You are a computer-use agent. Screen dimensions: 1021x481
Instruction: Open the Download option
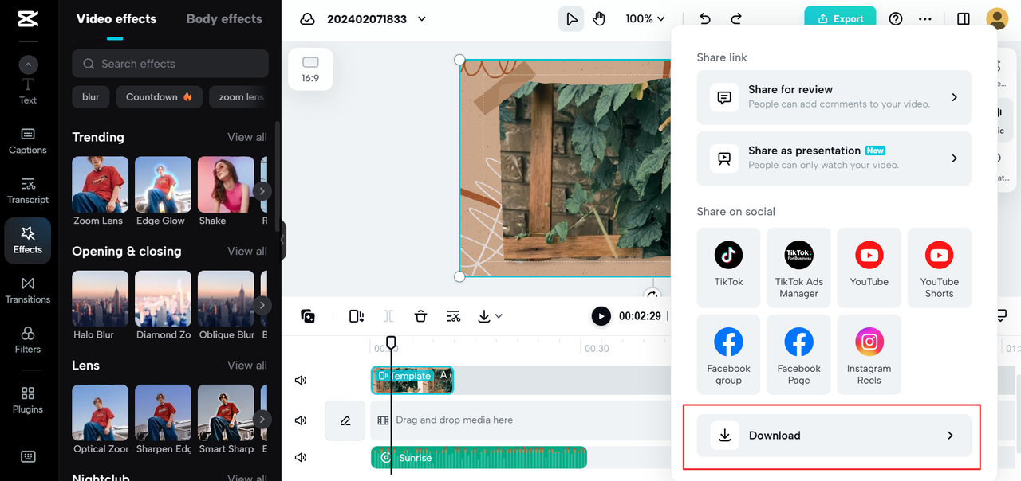click(x=834, y=436)
